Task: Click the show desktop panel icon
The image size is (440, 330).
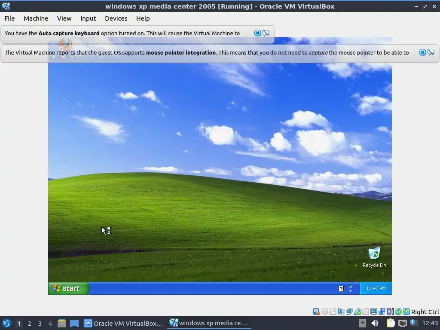Action: 74,323
